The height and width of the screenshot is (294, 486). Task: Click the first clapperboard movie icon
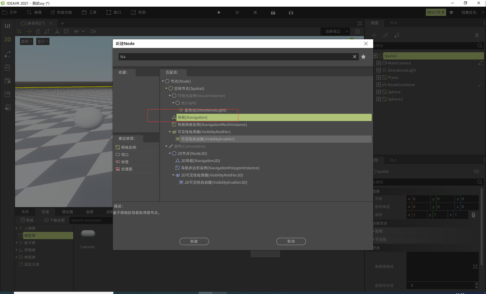[273, 12]
